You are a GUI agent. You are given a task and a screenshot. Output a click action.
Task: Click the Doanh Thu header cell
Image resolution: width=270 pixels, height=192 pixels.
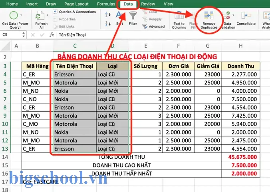pyautogui.click(x=240, y=66)
